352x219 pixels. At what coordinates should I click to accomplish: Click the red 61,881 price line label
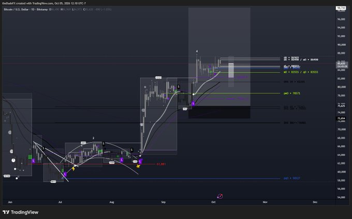[161, 164]
